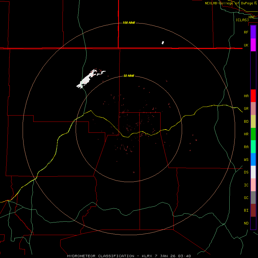
Task: Click the RF legend label
Action: point(246,32)
